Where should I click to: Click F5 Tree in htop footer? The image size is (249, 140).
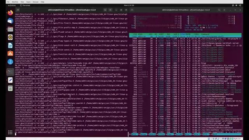click(x=170, y=134)
